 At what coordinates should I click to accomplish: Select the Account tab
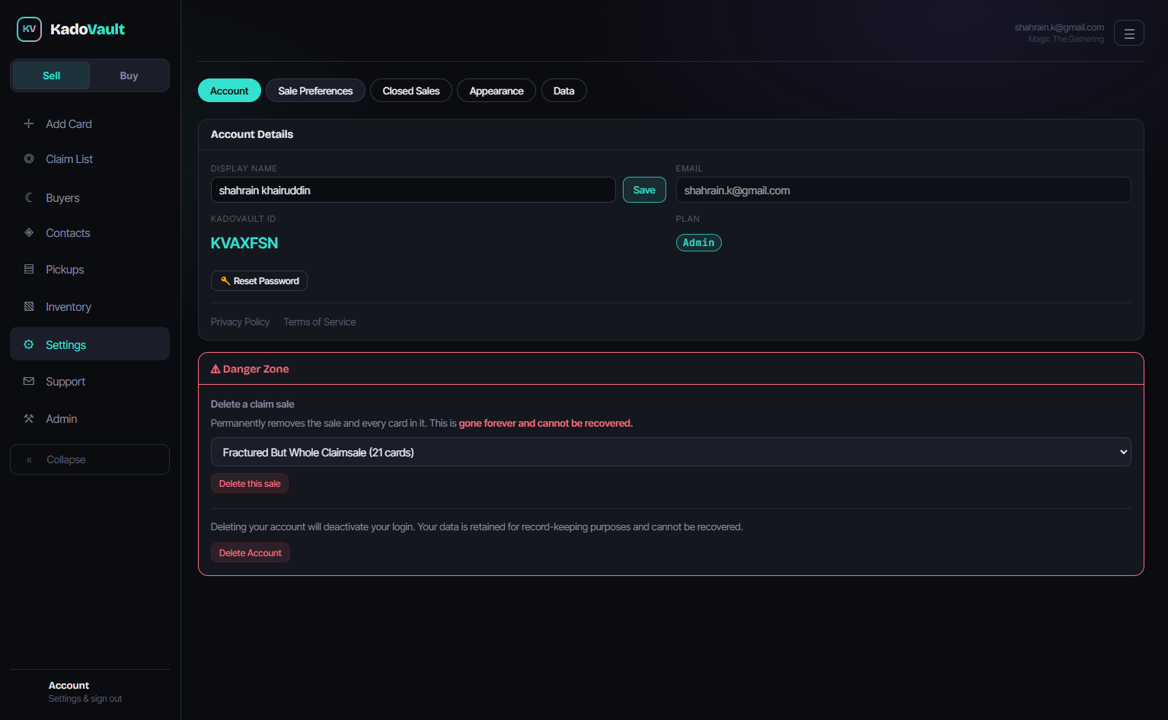[x=229, y=91]
